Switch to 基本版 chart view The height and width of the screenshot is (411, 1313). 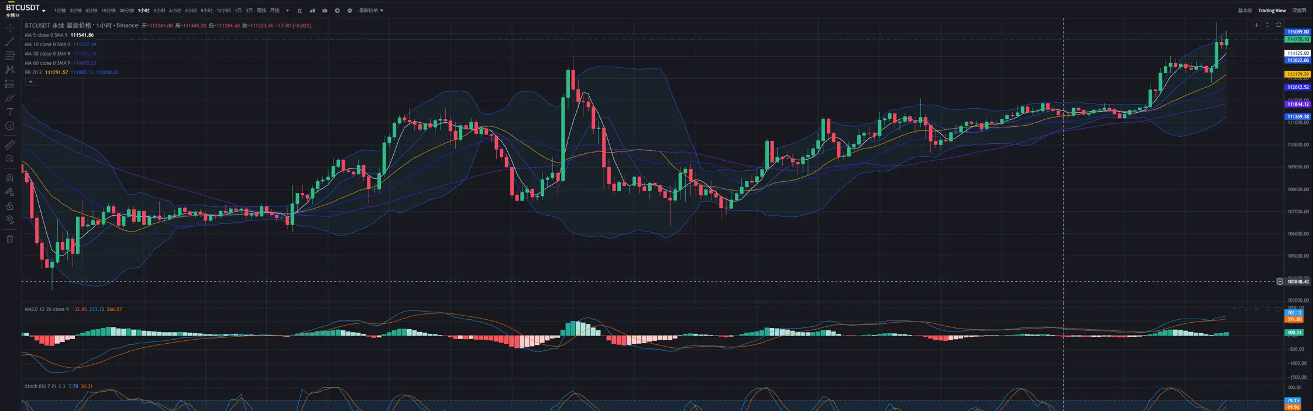1245,11
